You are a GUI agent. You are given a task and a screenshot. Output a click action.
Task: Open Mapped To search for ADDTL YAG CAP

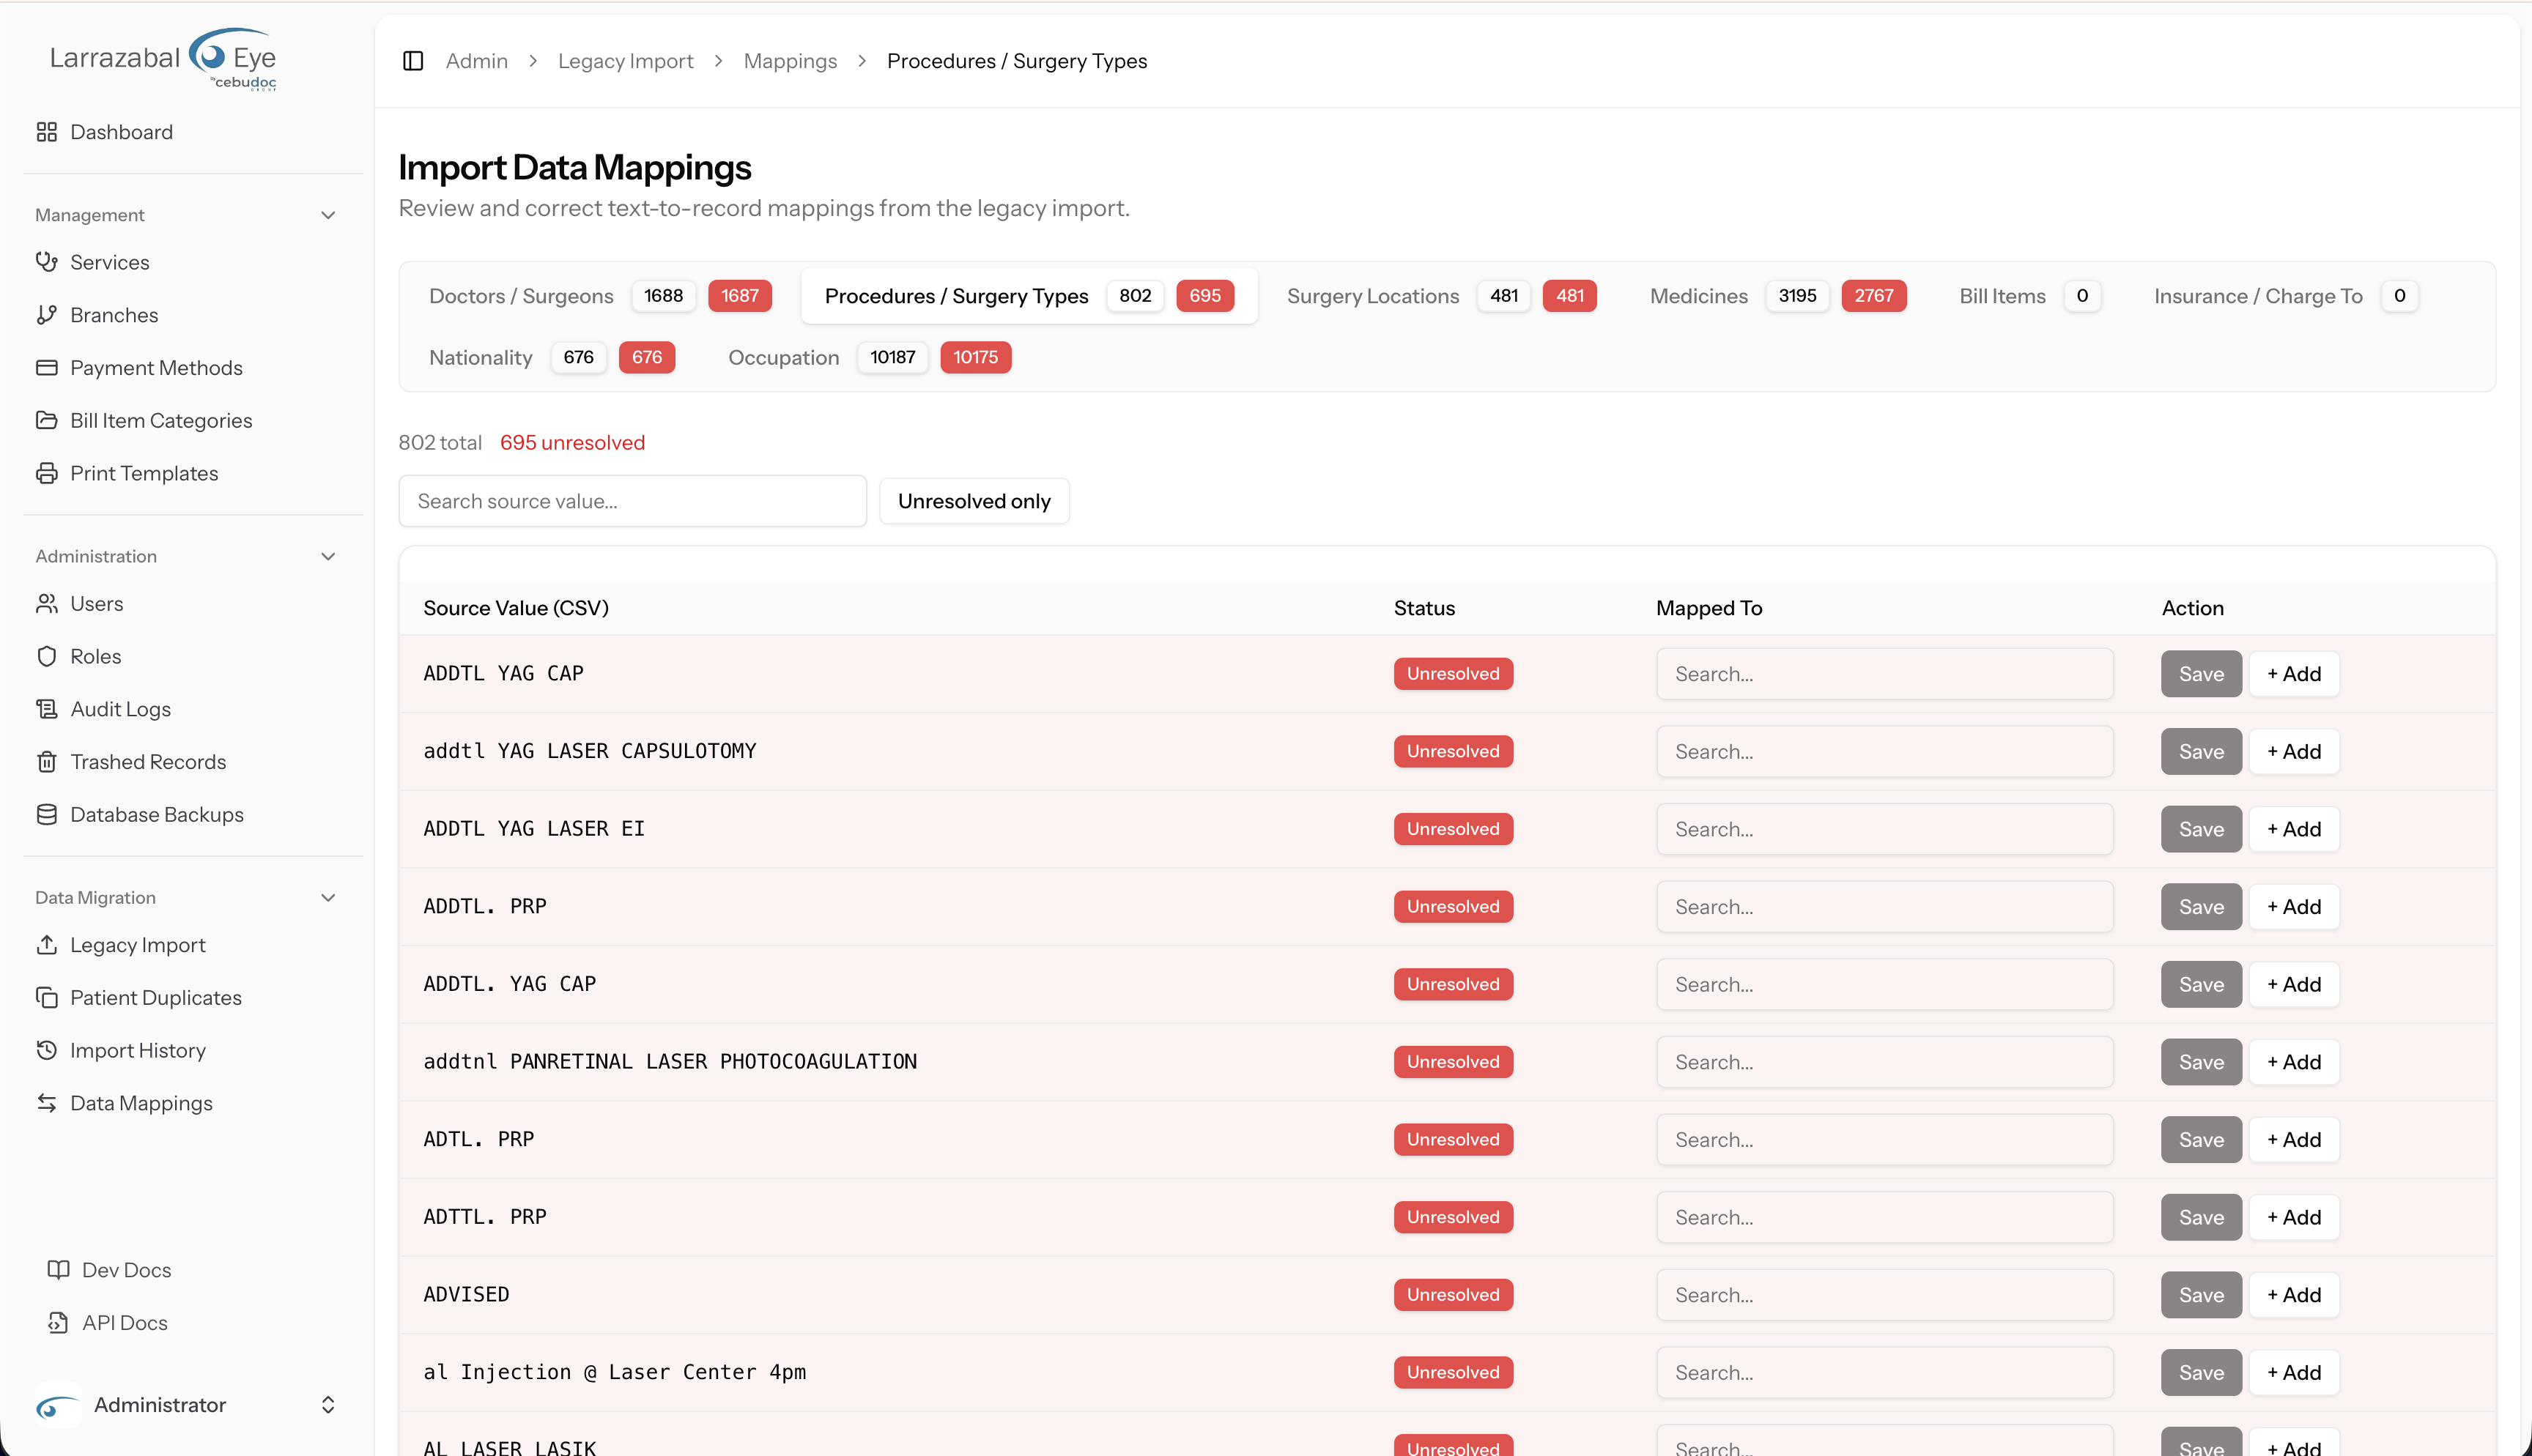1885,674
